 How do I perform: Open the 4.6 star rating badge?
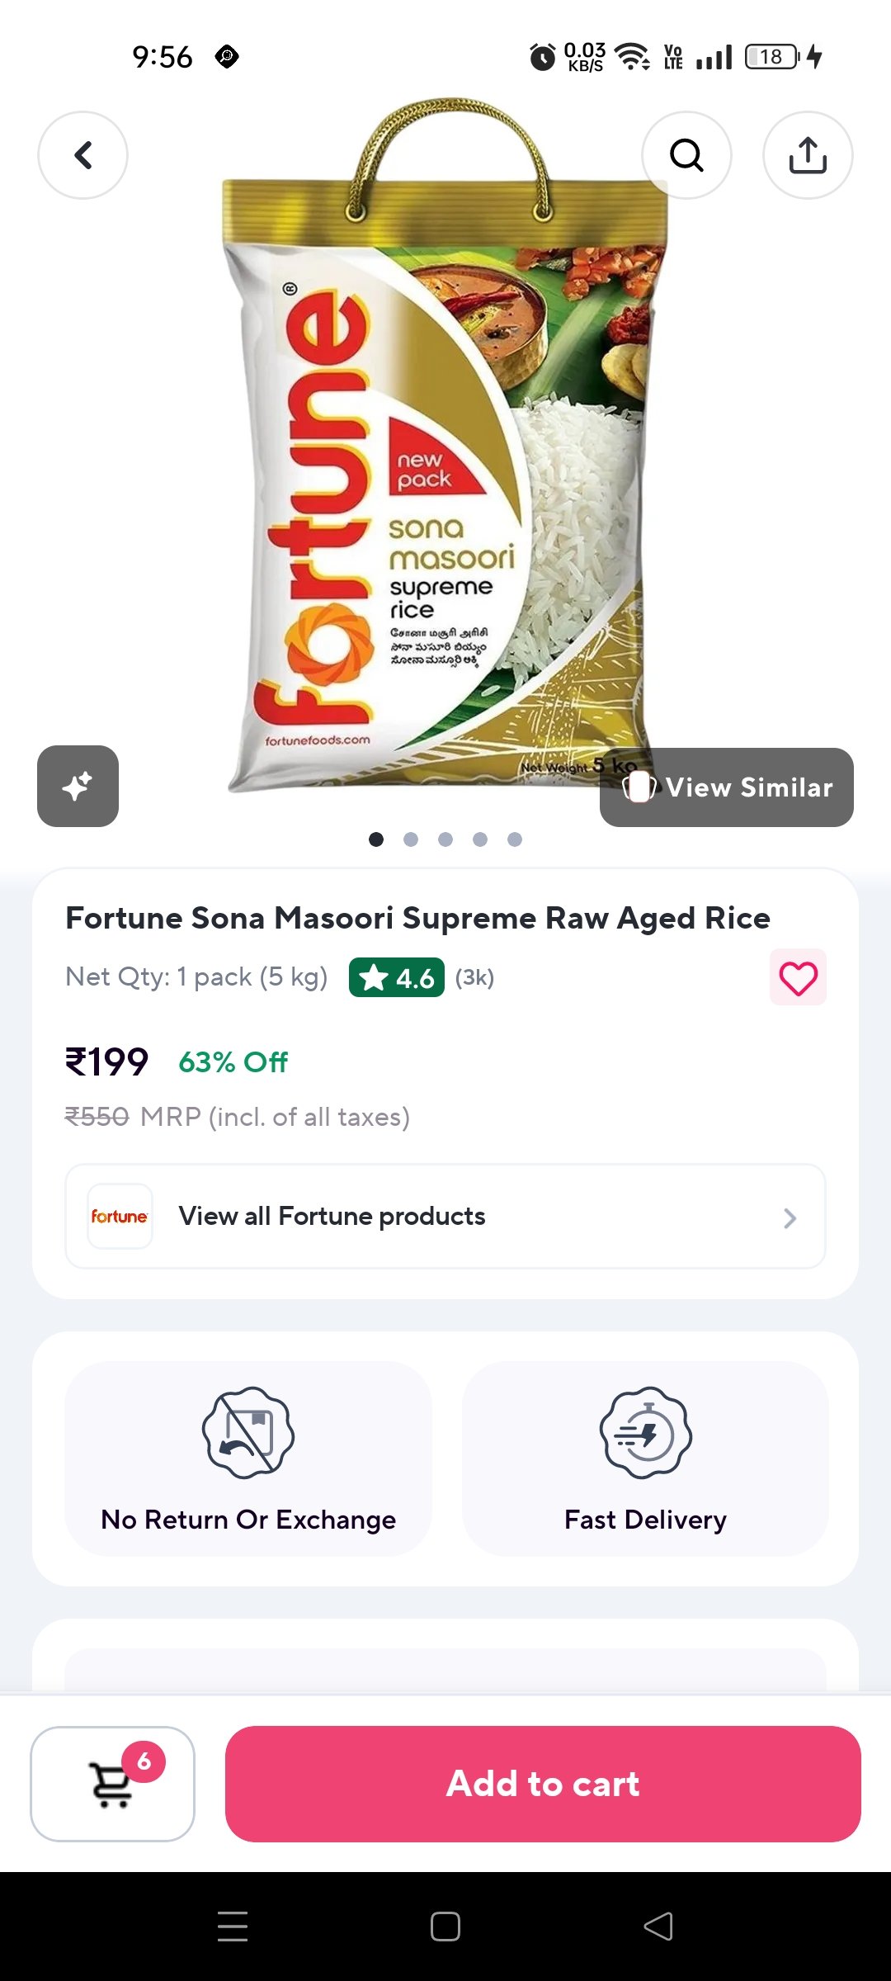397,978
